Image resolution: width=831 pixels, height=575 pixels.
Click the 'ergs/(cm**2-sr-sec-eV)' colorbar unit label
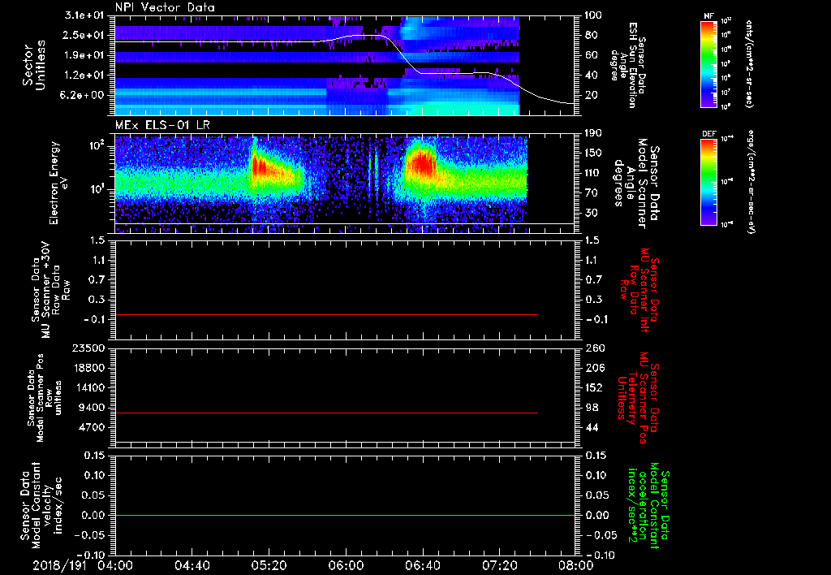tap(750, 182)
